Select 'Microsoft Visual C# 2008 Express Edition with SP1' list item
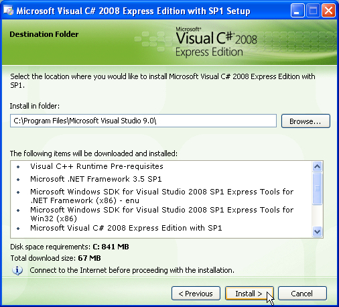 [126, 228]
